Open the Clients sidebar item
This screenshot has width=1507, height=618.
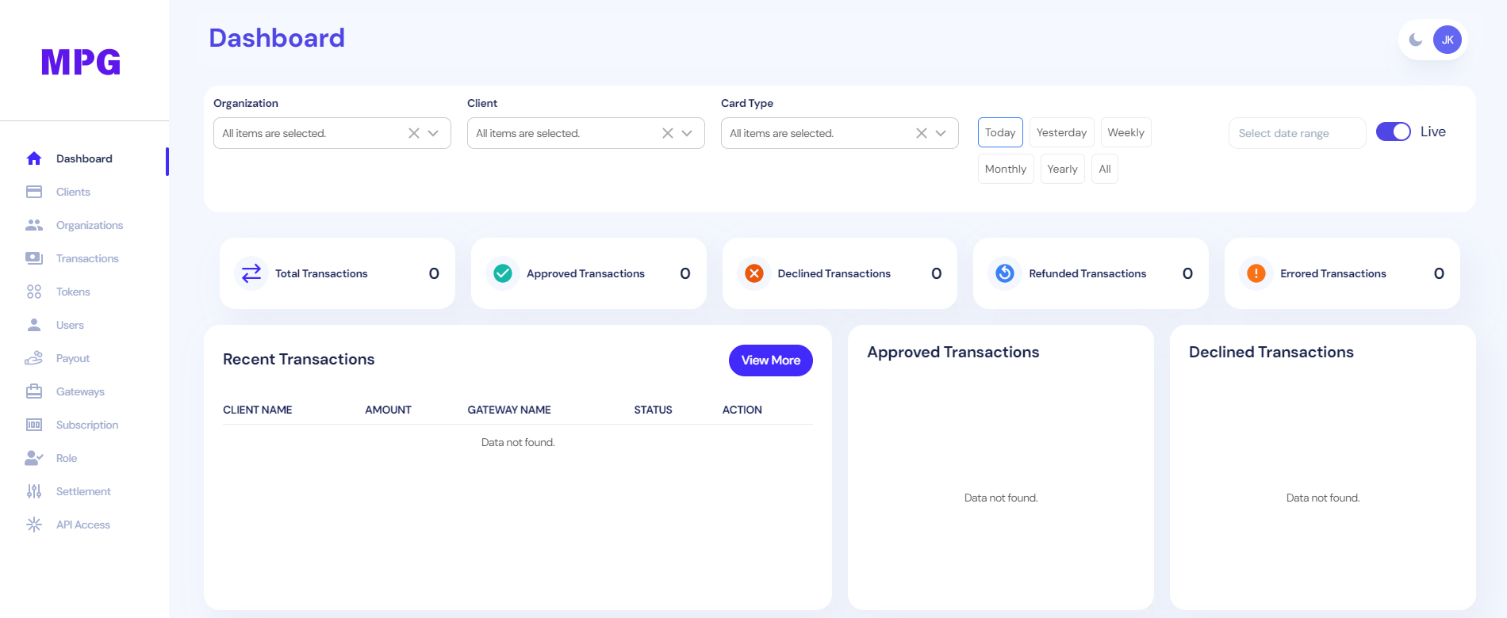pos(73,192)
